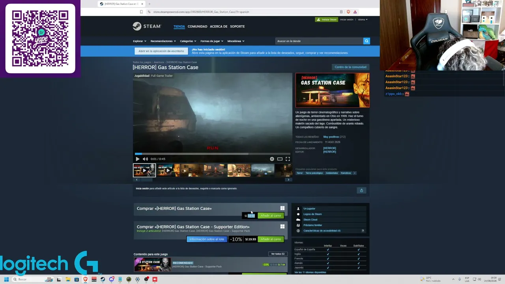The width and height of the screenshot is (505, 284).
Task: Open the SOPORTE page
Action: (238, 26)
